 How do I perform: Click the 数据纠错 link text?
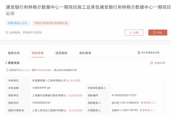click(160, 63)
